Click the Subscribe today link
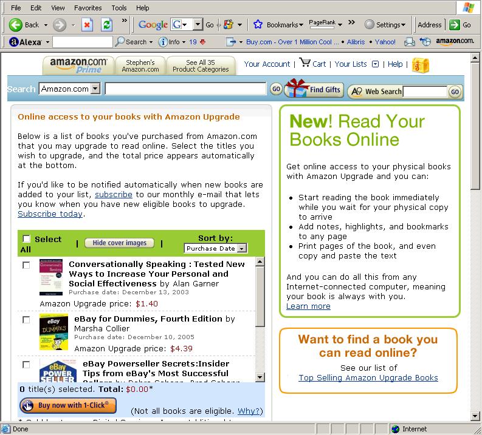The width and height of the screenshot is (482, 435). (x=50, y=214)
